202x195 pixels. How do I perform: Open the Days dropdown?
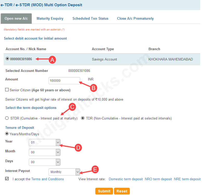pyautogui.click(x=45, y=162)
